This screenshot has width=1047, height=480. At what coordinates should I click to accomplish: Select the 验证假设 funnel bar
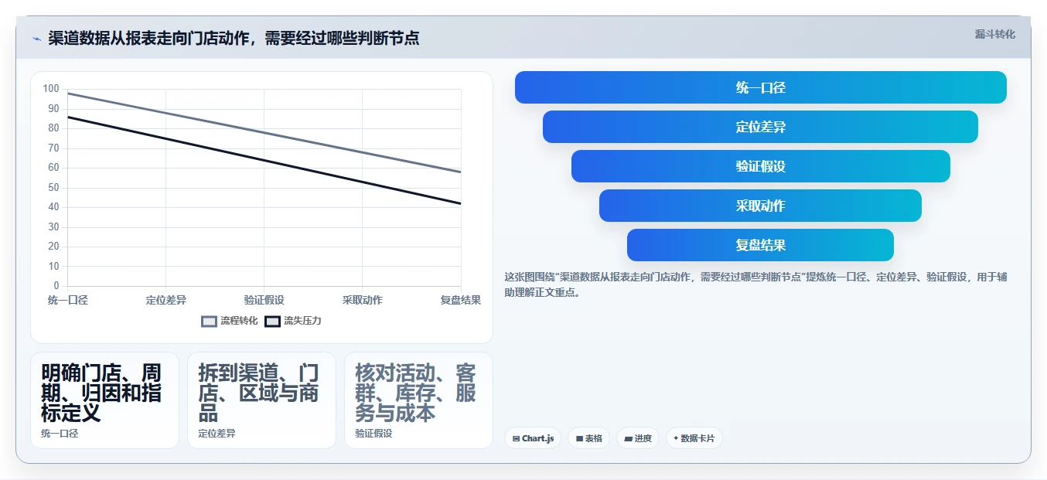(761, 166)
